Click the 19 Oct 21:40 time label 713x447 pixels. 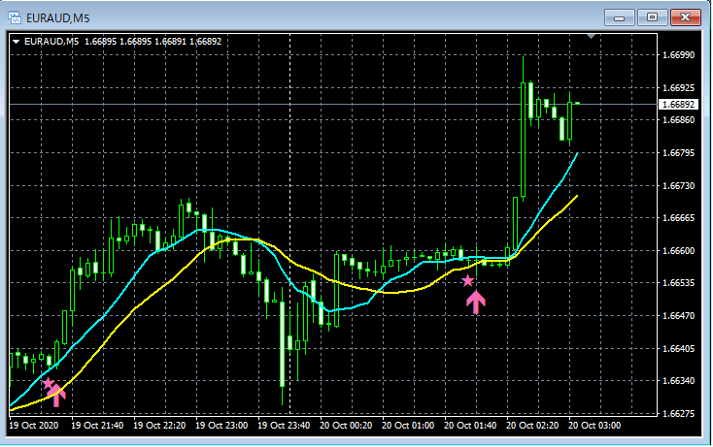[x=97, y=426]
